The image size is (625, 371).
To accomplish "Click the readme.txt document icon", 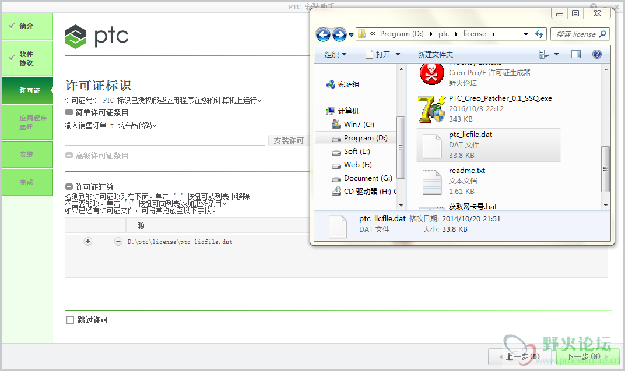I will (x=431, y=182).
